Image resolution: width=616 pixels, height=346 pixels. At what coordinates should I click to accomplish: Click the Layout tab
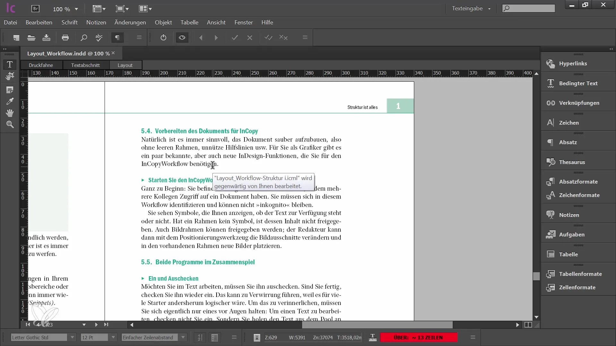tap(125, 65)
